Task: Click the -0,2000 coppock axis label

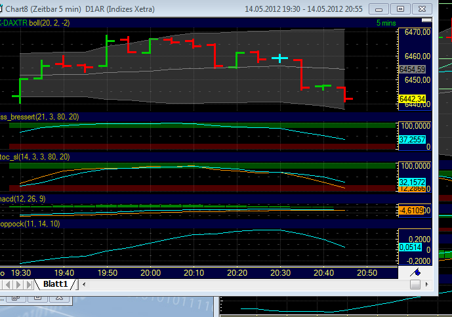Action: [x=419, y=261]
